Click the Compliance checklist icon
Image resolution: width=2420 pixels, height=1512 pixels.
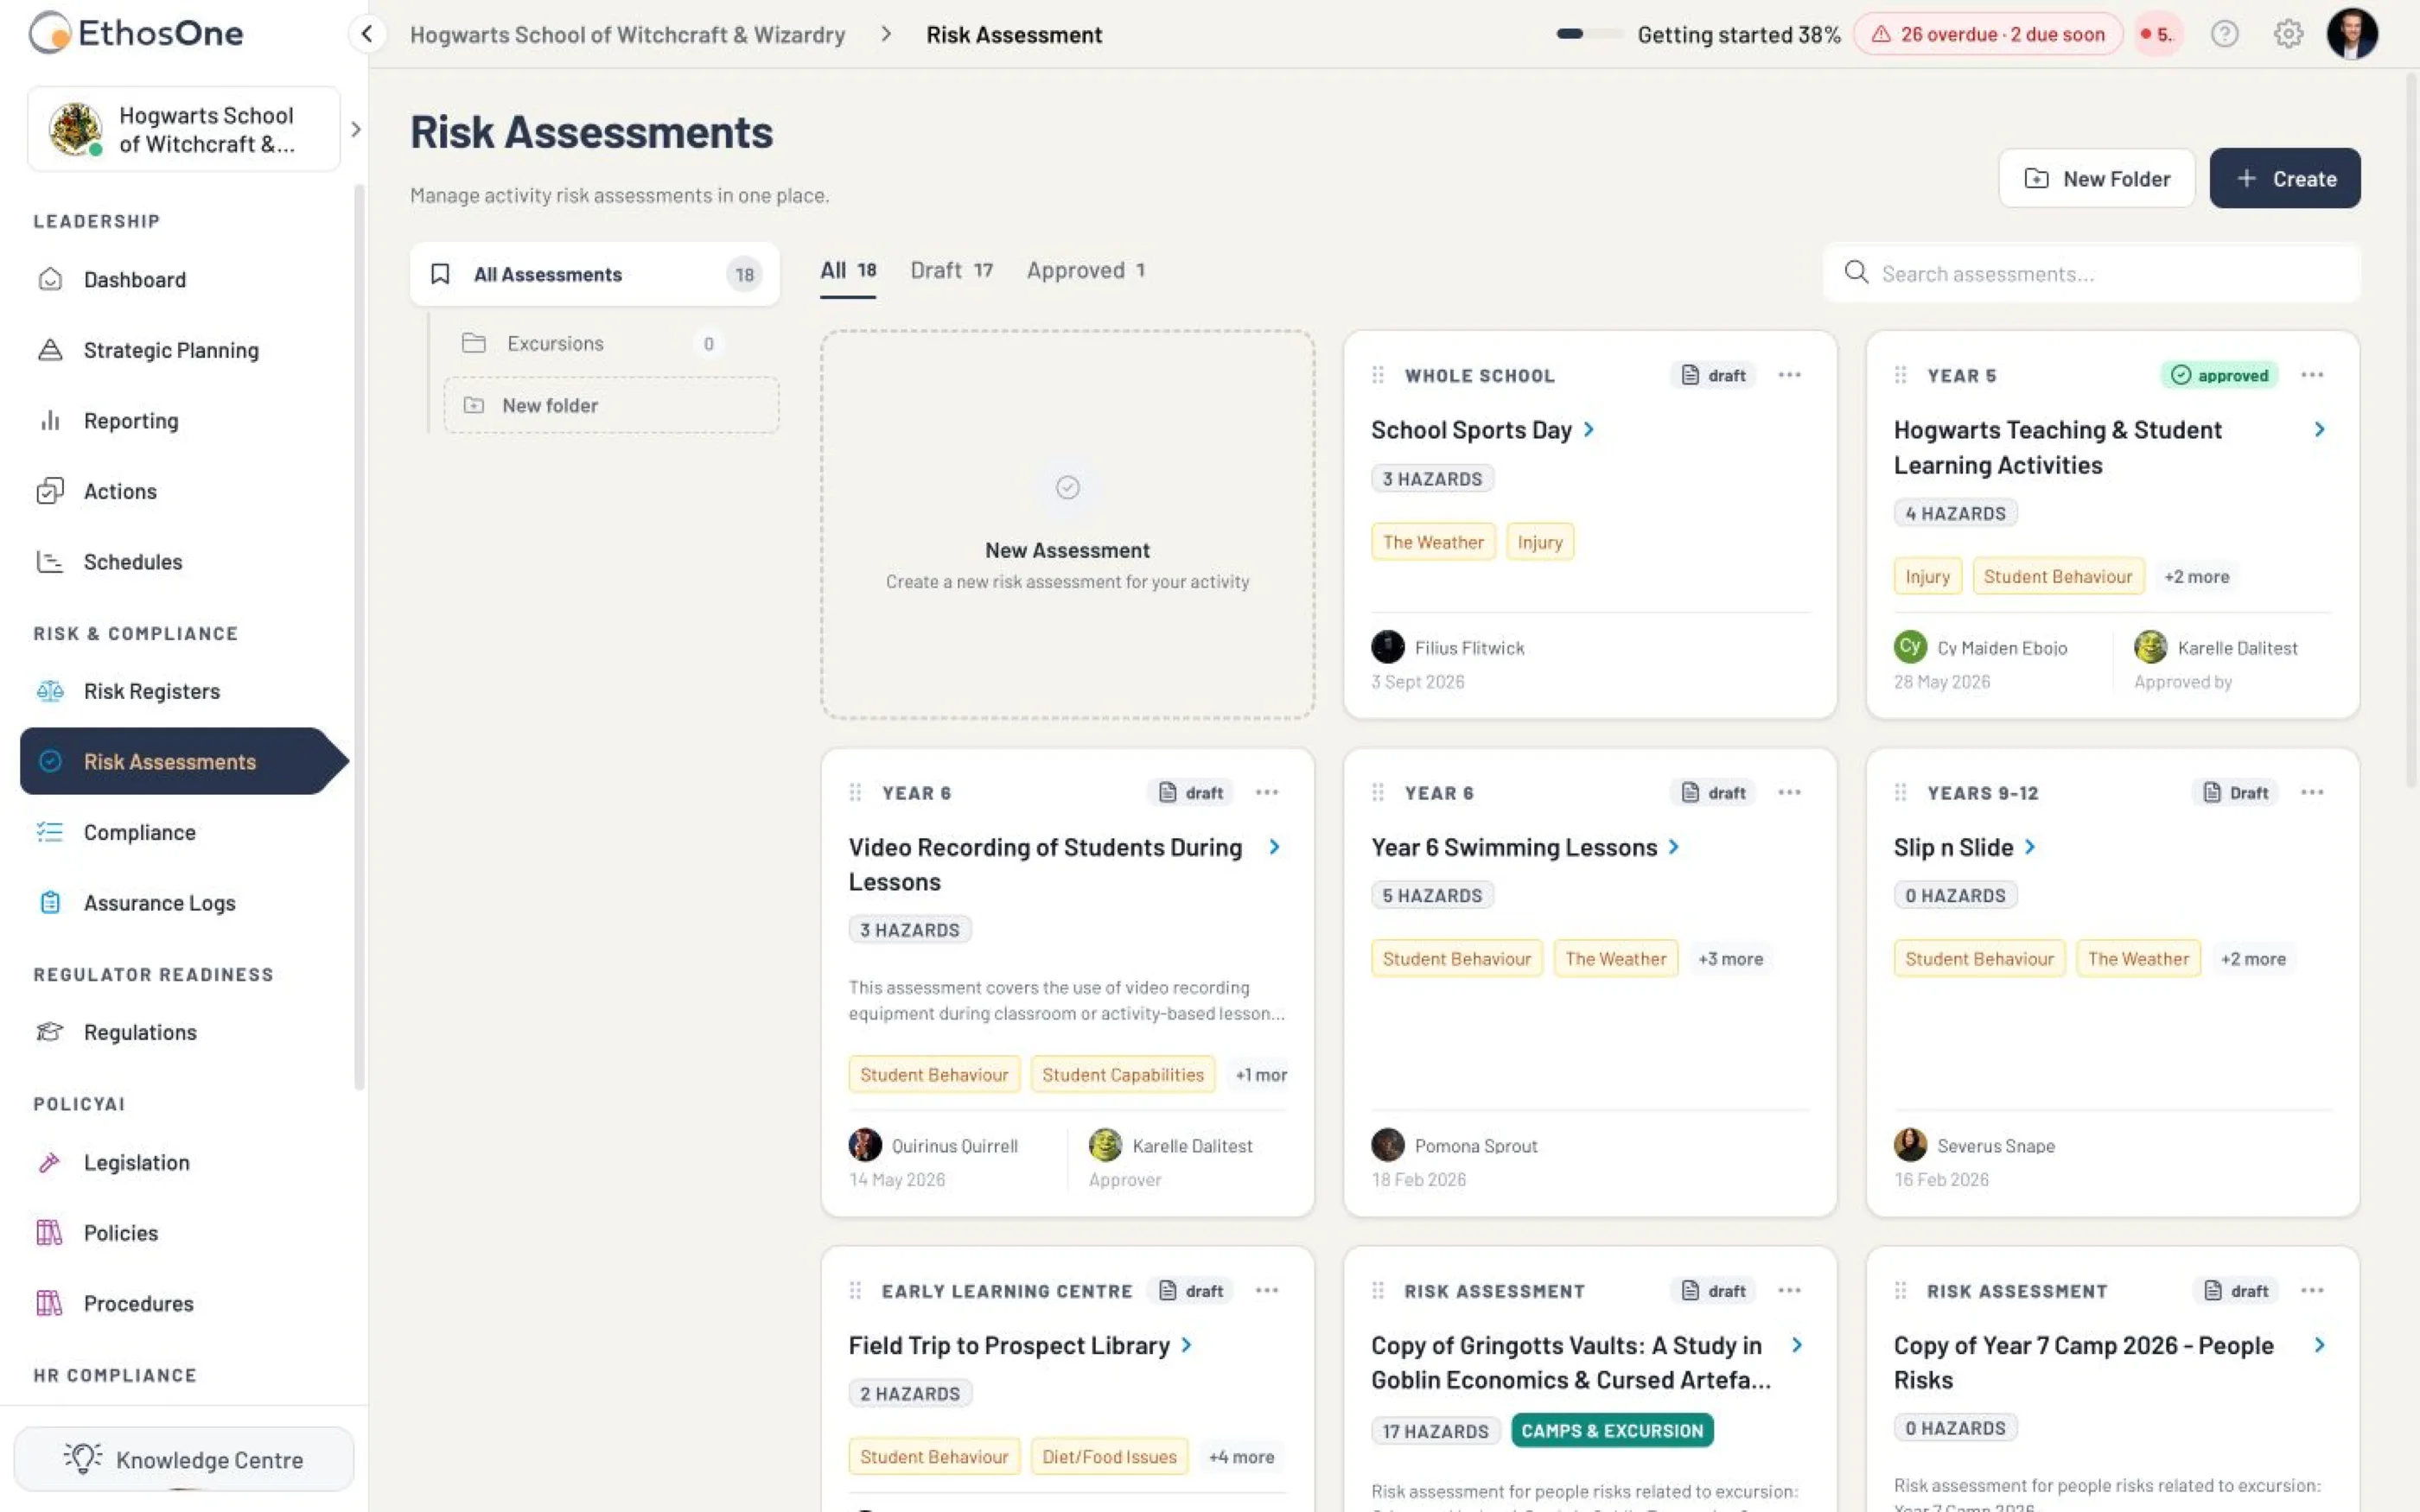click(50, 832)
